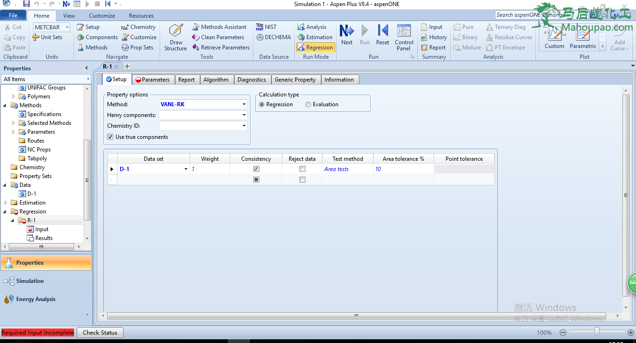Screen dimensions: 636x343
Task: Open Input summary
Action: point(432,27)
